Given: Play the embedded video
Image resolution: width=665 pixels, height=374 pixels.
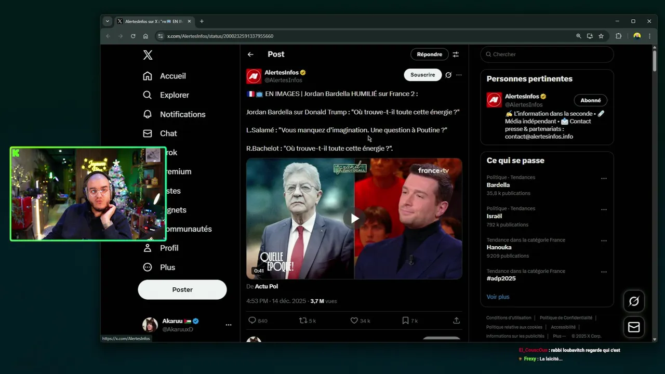Looking at the screenshot, I should tap(354, 219).
